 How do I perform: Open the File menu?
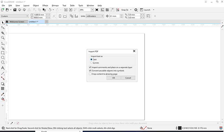point(3,5)
